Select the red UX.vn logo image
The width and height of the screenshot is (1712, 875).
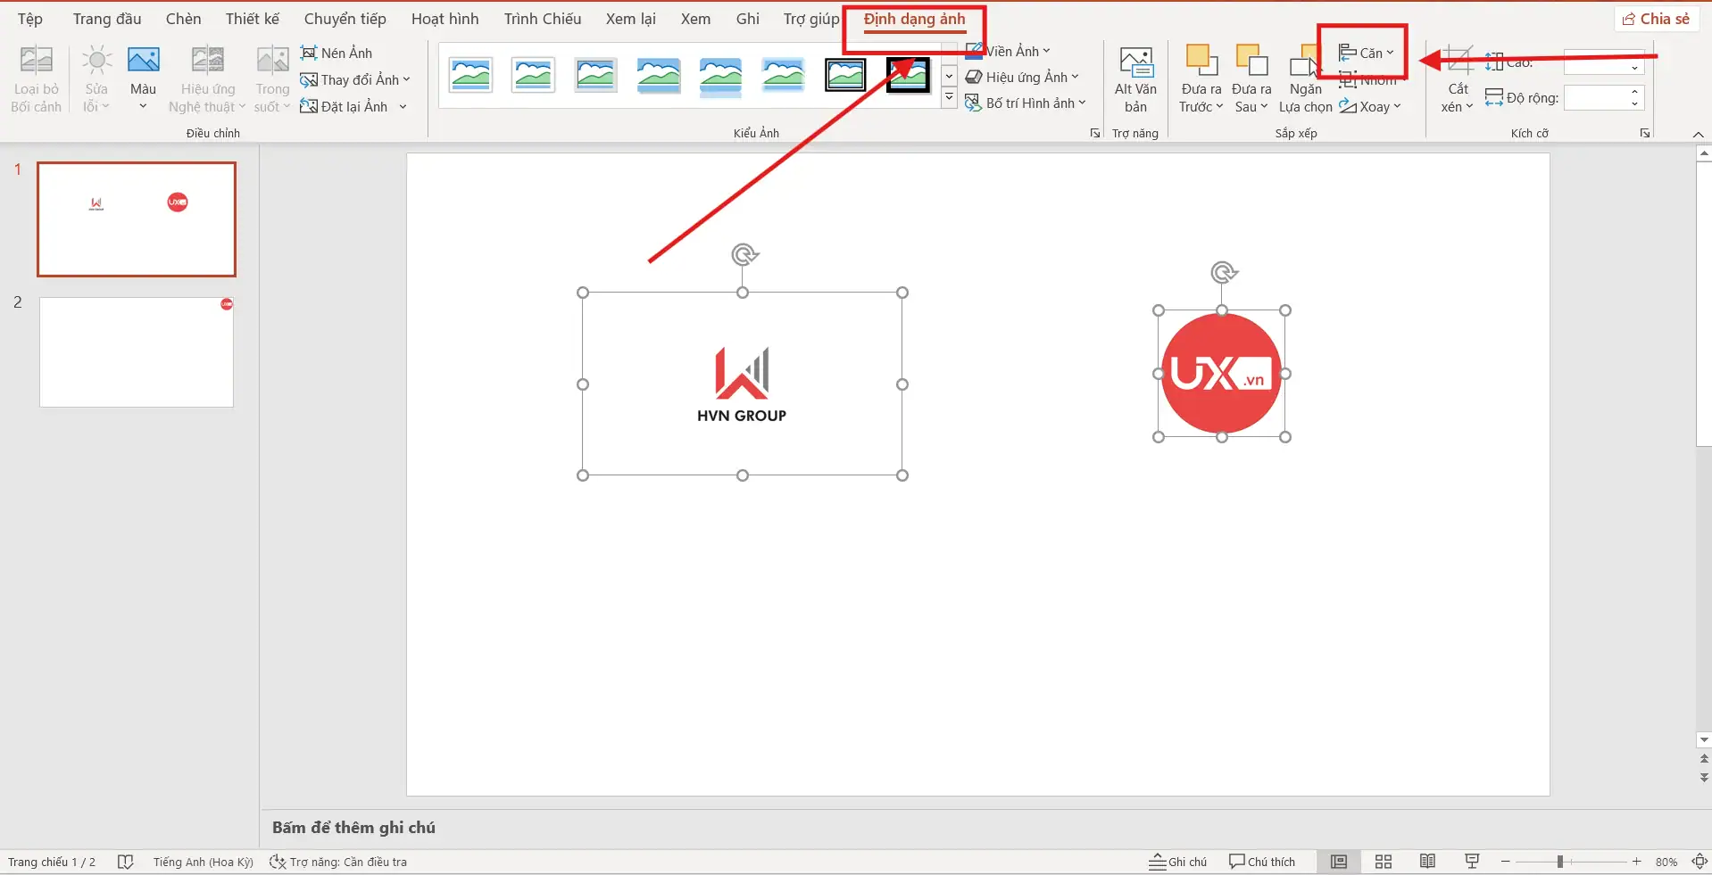click(x=1222, y=374)
